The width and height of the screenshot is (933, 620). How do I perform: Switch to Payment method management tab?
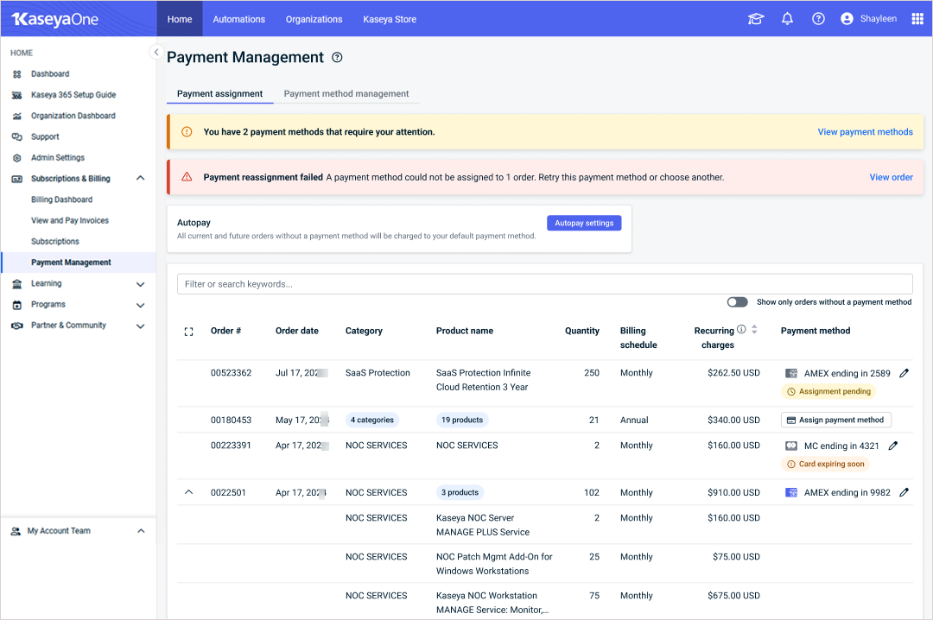click(346, 93)
